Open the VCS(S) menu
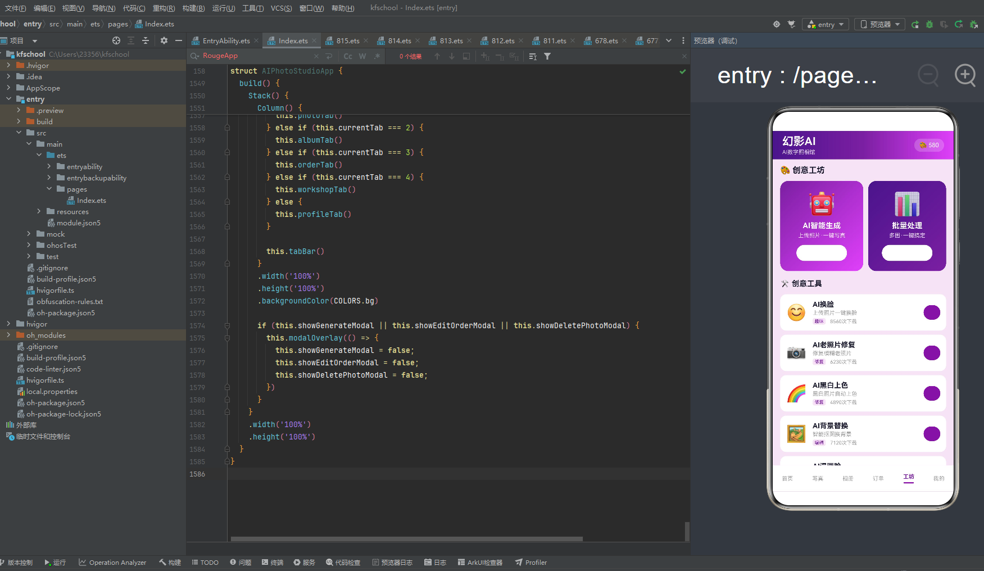The width and height of the screenshot is (984, 571). tap(281, 8)
